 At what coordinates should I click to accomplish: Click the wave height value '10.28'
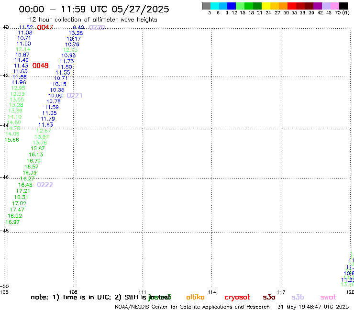[x=76, y=33]
